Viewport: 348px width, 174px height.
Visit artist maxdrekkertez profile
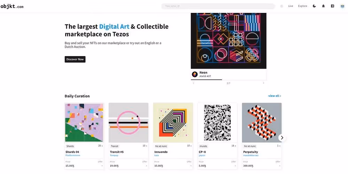[251, 155]
